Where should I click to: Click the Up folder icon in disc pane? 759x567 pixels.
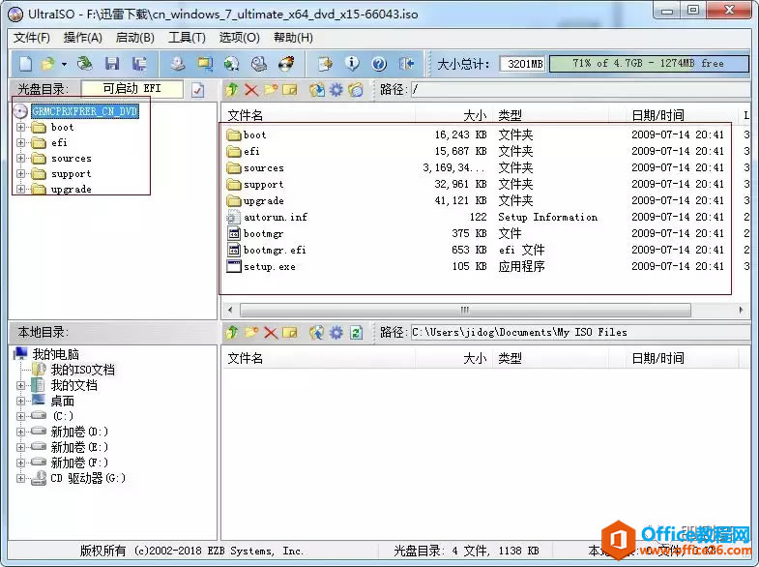tap(232, 90)
